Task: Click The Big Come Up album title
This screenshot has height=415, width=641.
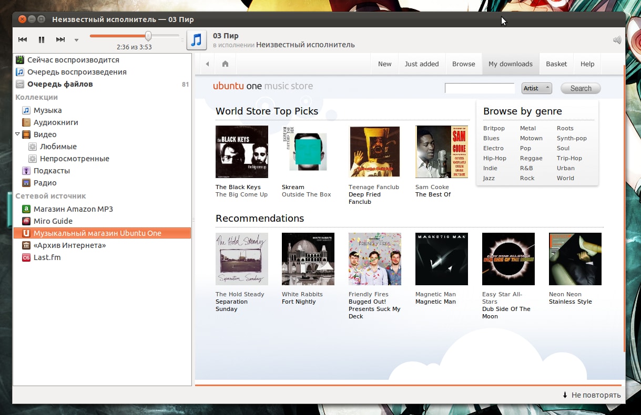Action: 241,194
